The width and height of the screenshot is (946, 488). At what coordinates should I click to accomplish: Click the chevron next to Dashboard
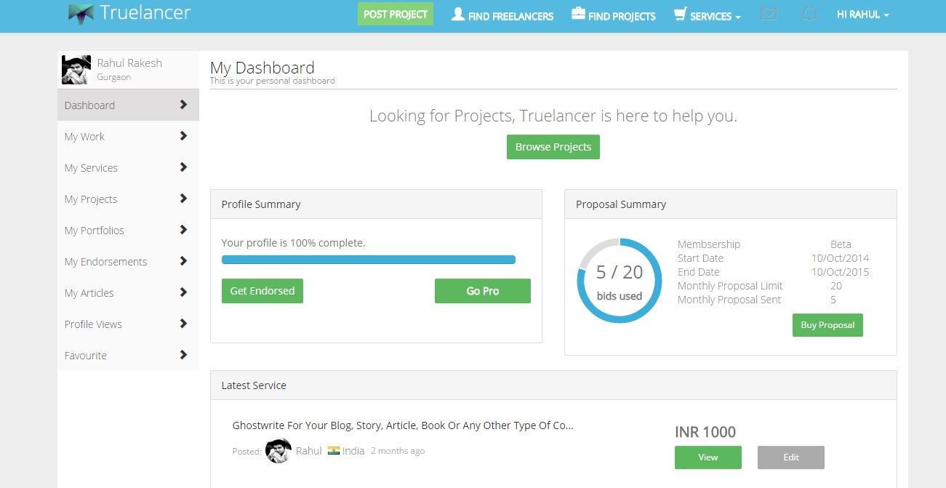click(x=183, y=105)
